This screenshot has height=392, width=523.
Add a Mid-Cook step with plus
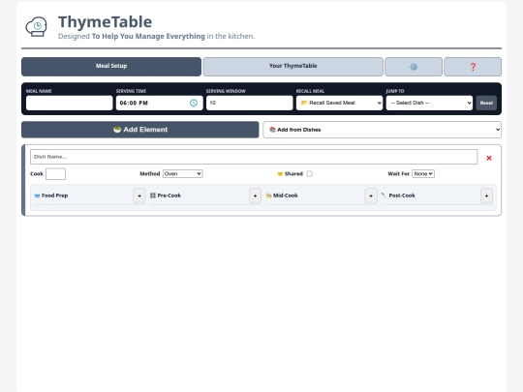pyautogui.click(x=371, y=196)
